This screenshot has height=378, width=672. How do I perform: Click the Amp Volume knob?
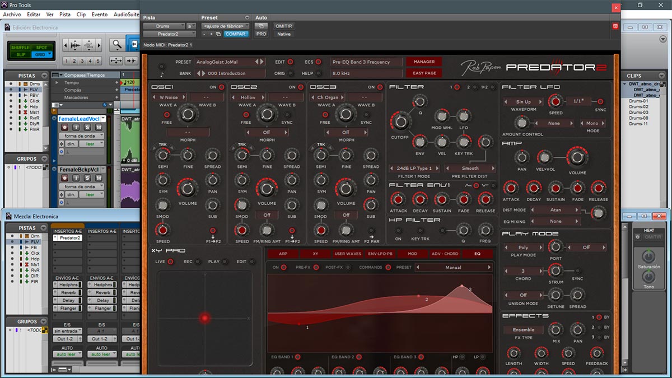[577, 158]
